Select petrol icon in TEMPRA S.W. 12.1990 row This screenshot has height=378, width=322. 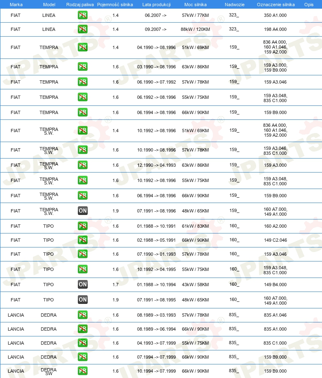pyautogui.click(x=82, y=165)
